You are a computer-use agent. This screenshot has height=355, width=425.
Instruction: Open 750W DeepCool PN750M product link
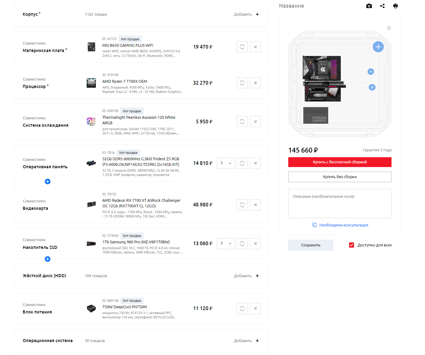(x=125, y=307)
